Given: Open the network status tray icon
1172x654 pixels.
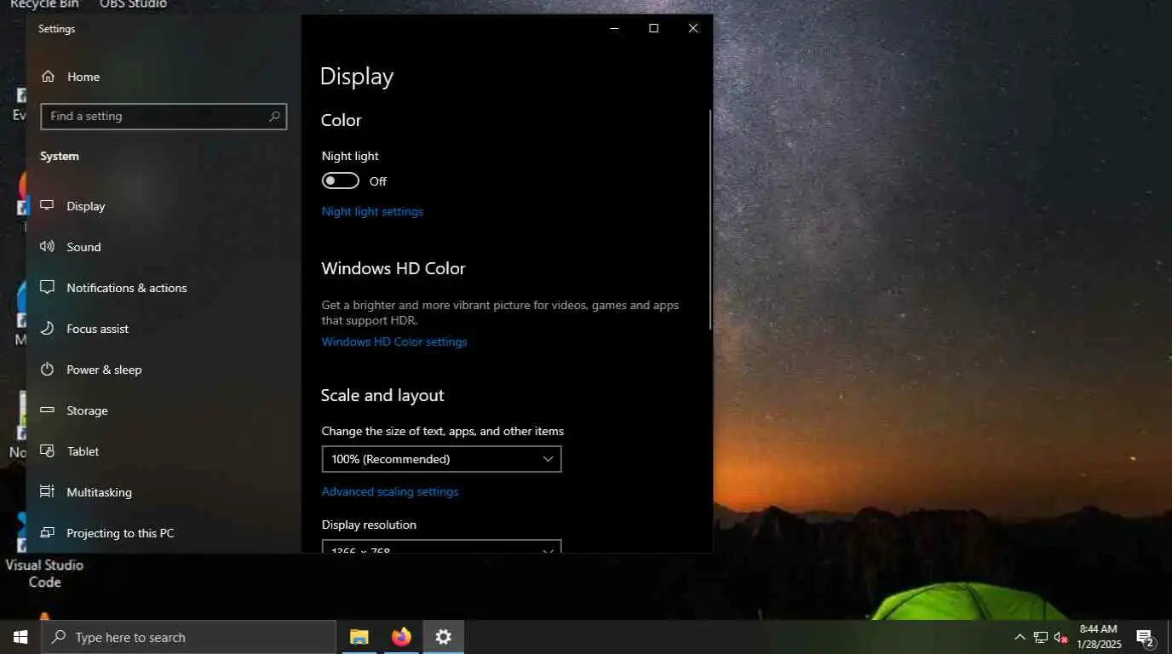Looking at the screenshot, I should 1040,637.
